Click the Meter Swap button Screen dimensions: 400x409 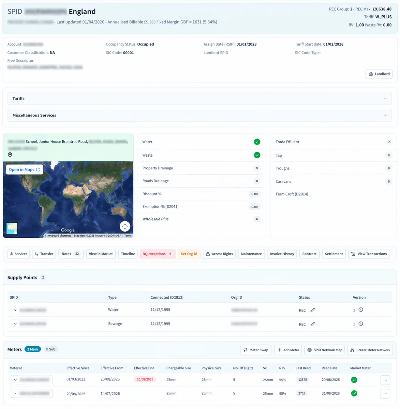click(x=256, y=350)
